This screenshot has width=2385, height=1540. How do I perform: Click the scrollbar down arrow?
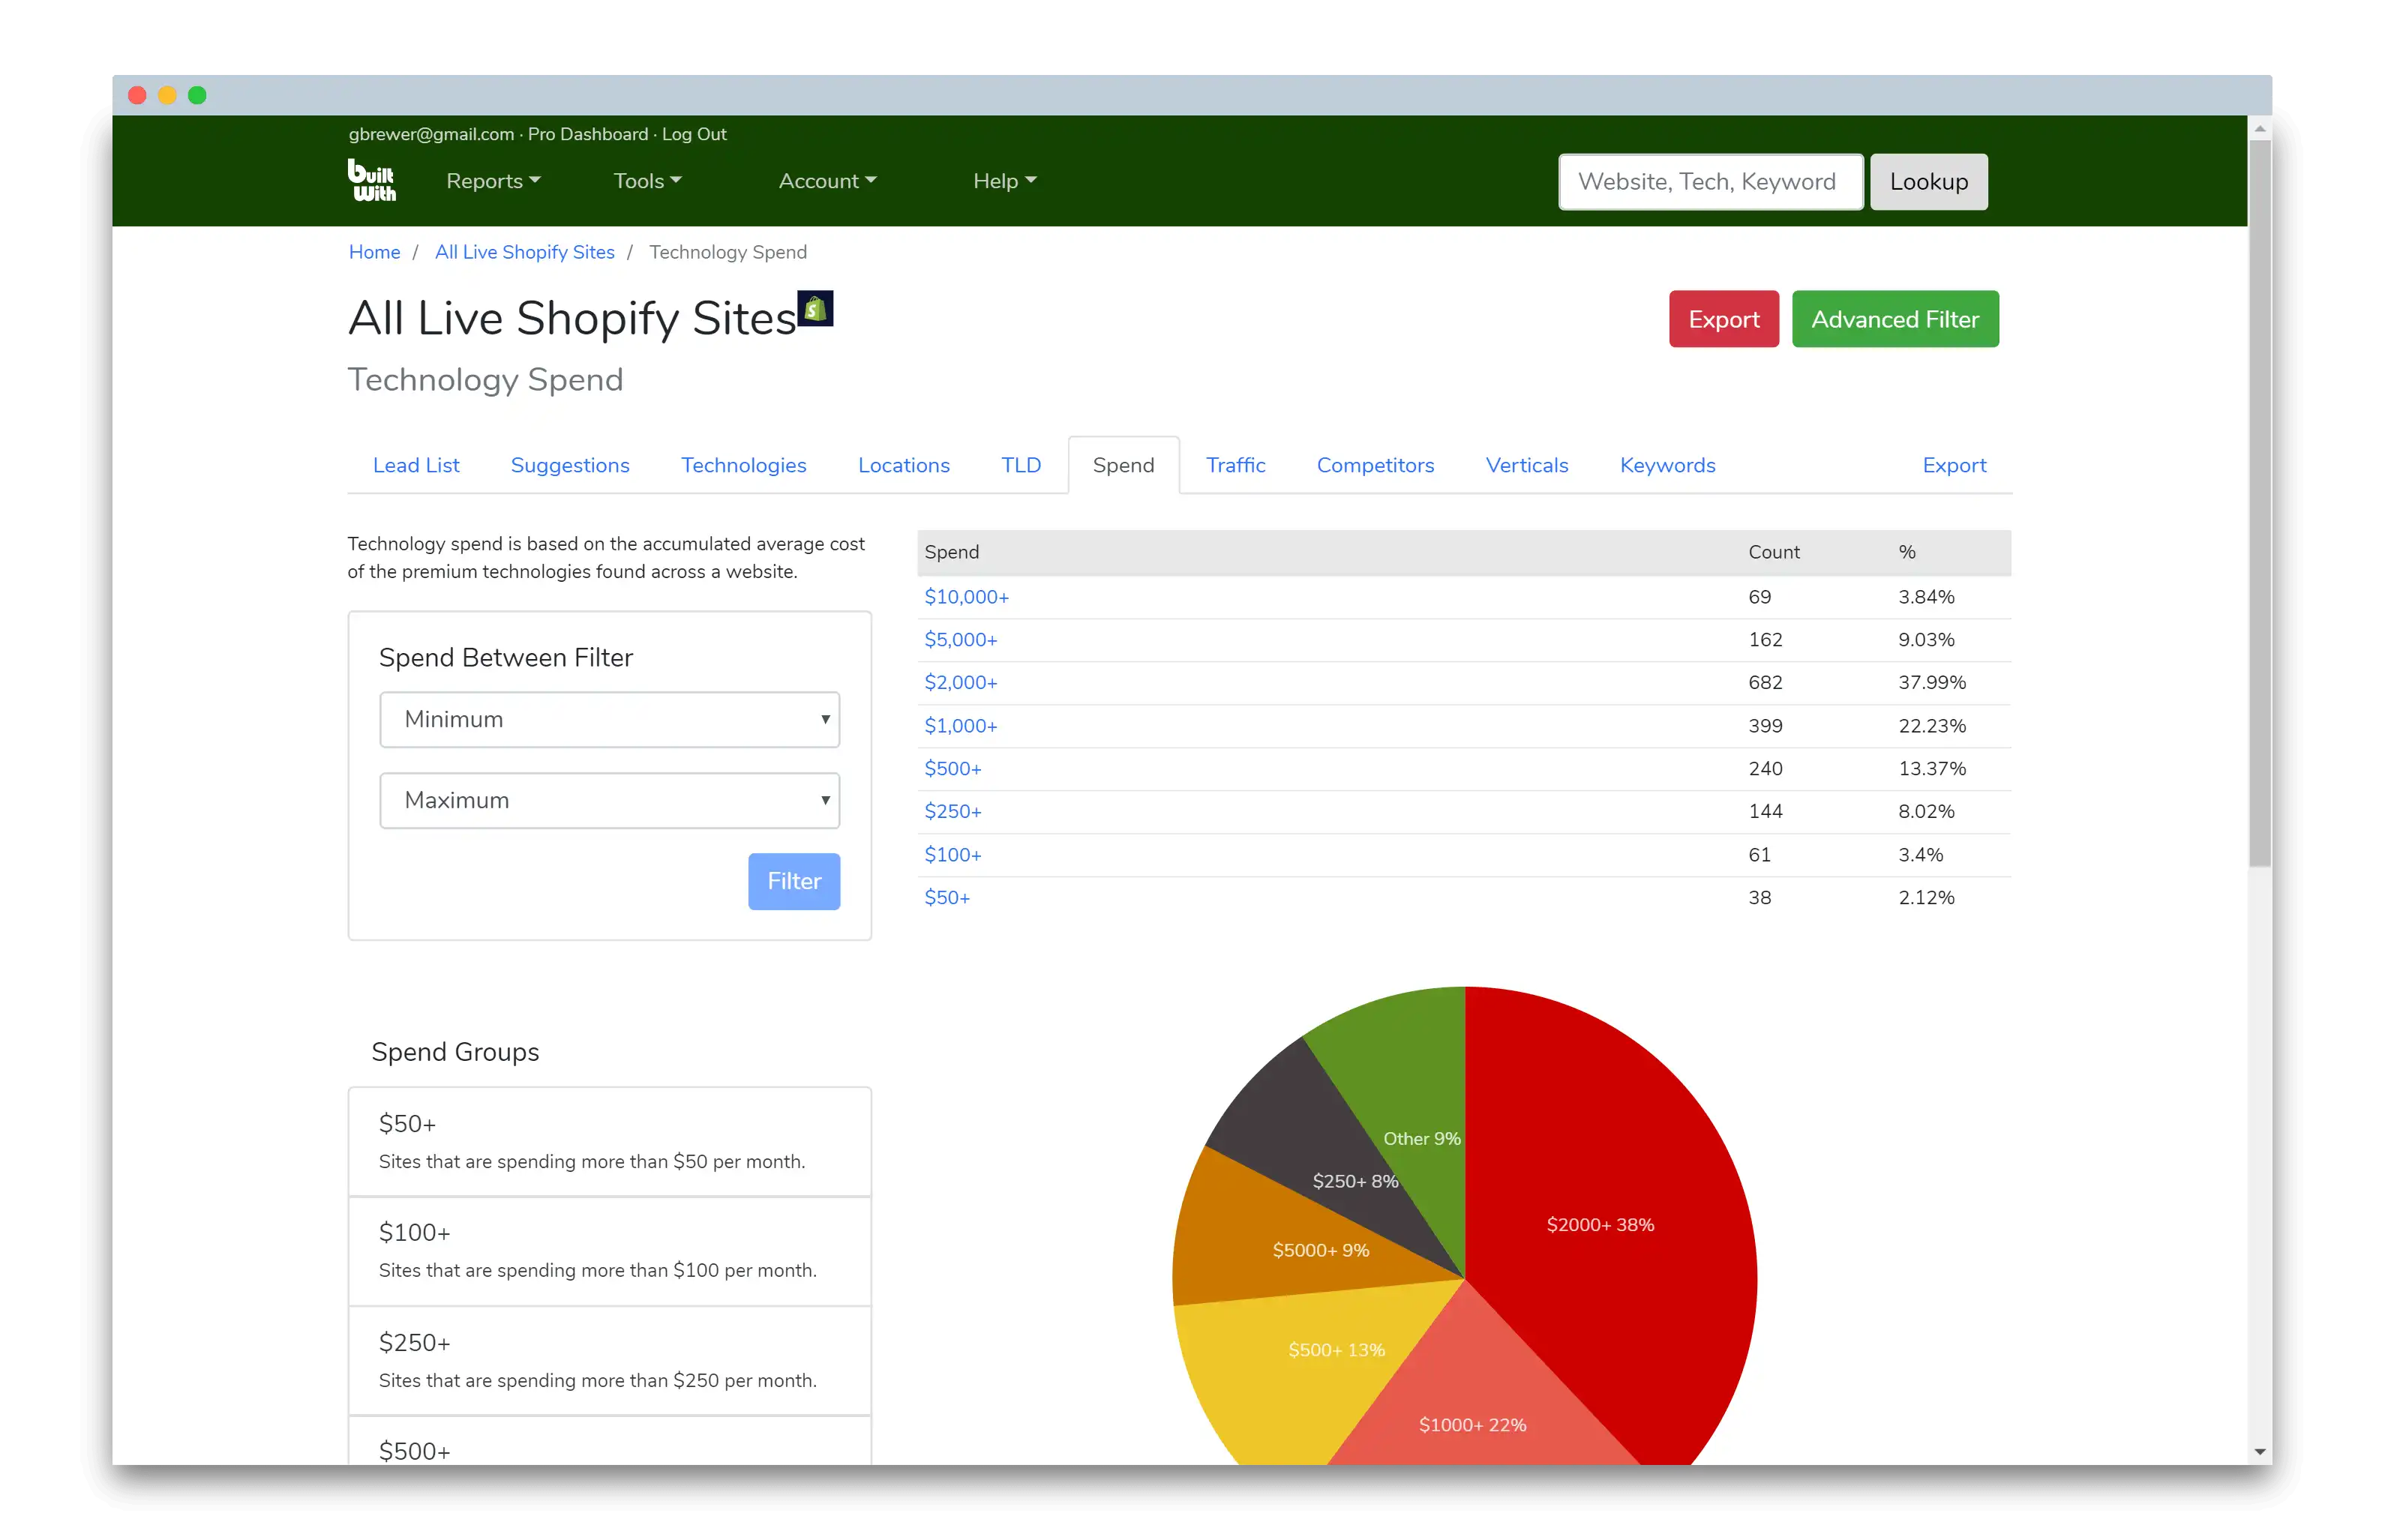(2259, 1451)
